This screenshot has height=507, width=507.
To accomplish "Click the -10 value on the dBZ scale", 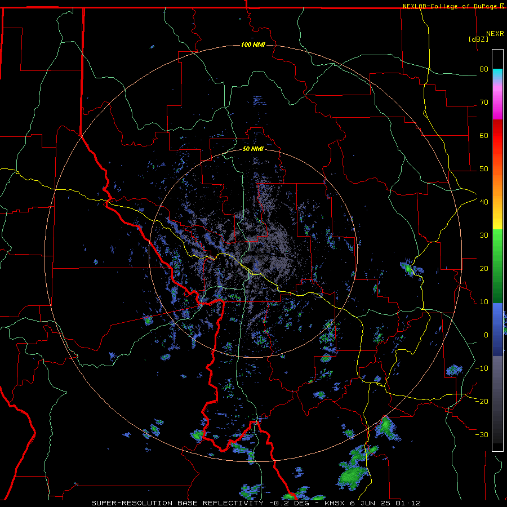I will 482,368.
